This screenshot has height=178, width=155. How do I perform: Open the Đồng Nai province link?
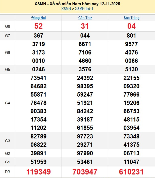click(x=38, y=18)
